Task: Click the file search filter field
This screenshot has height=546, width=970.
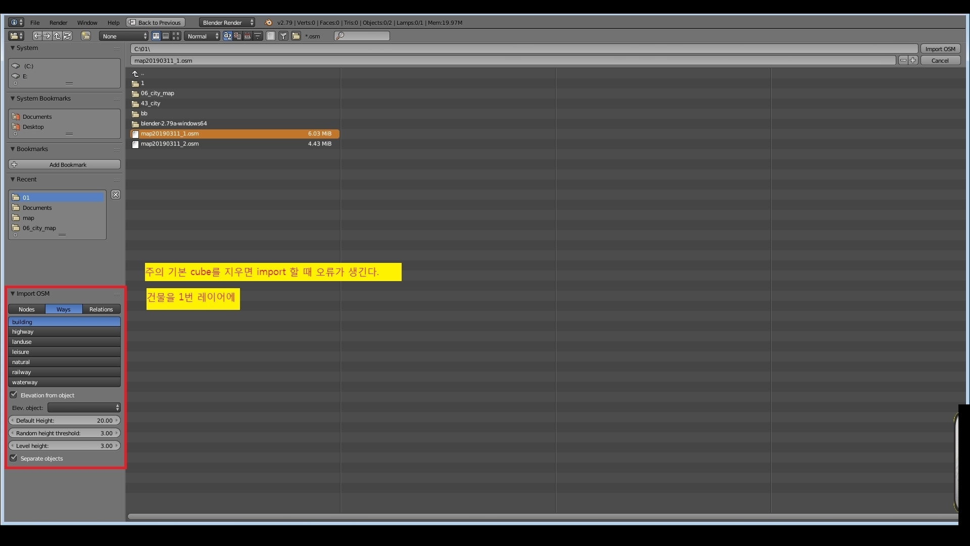Action: 362,36
